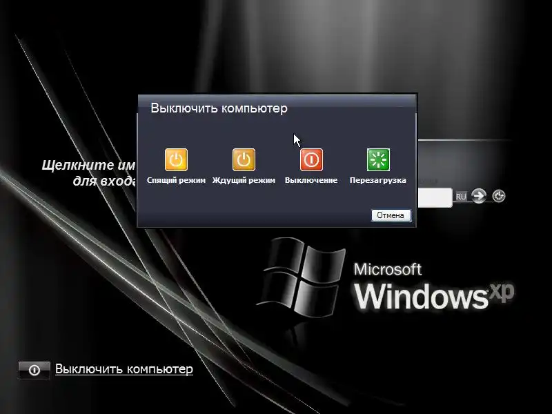Focus the password input field

(435, 197)
